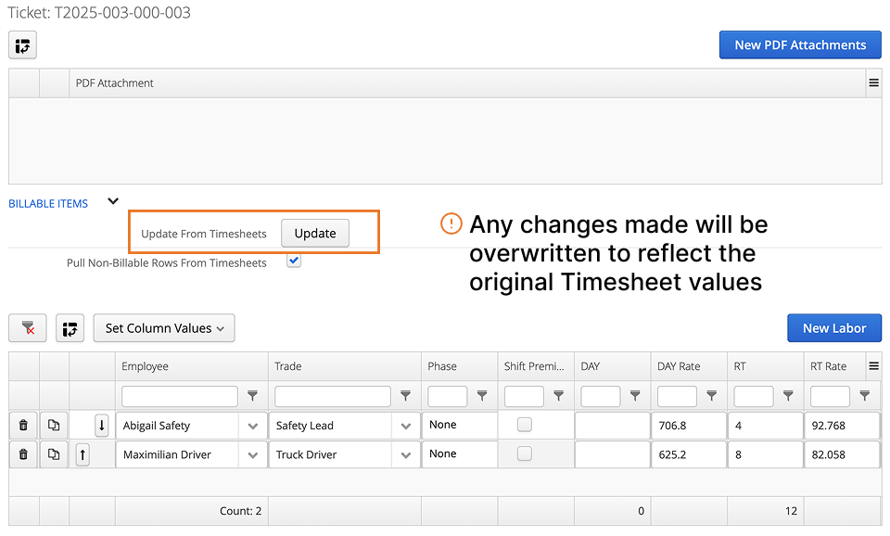Image resolution: width=890 pixels, height=536 pixels.
Task: Click the PDF Attachments grid layout reset icon
Action: 22,45
